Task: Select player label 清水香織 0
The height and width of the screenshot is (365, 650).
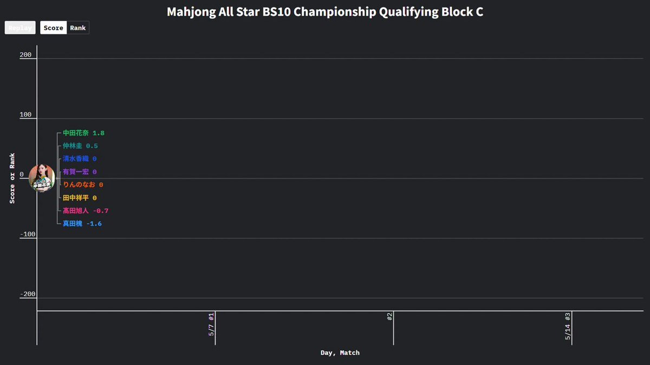Action: 80,159
